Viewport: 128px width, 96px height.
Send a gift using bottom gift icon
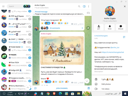89,88
